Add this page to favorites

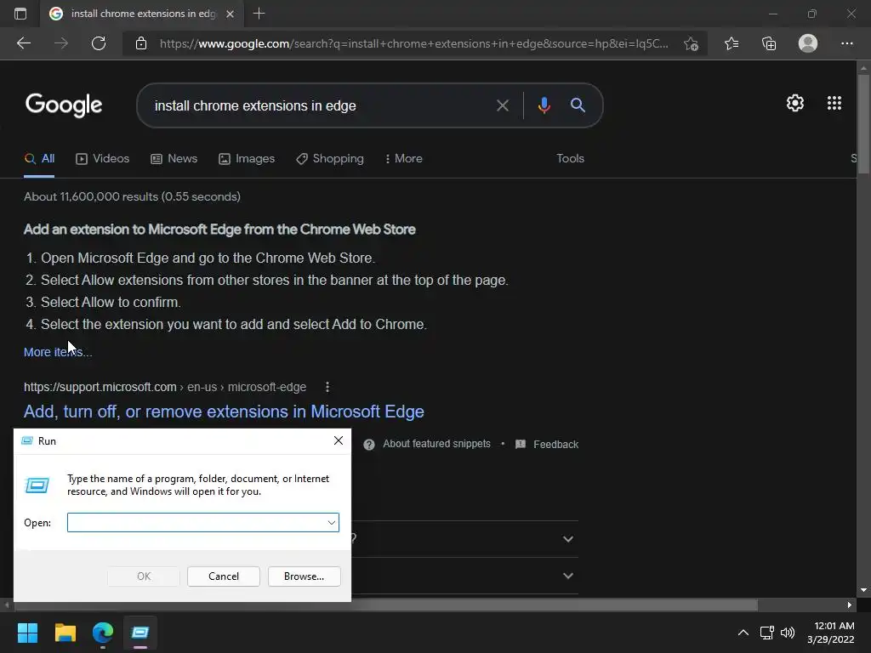click(x=691, y=43)
